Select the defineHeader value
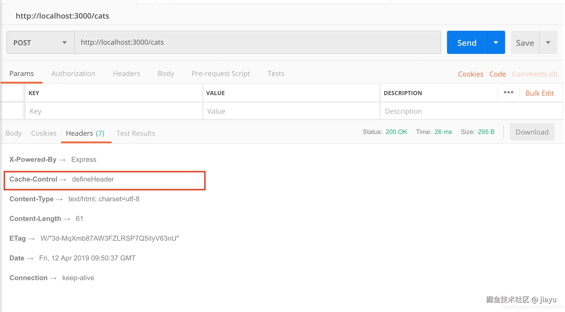Screen dimensions: 565x312 pyautogui.click(x=93, y=179)
